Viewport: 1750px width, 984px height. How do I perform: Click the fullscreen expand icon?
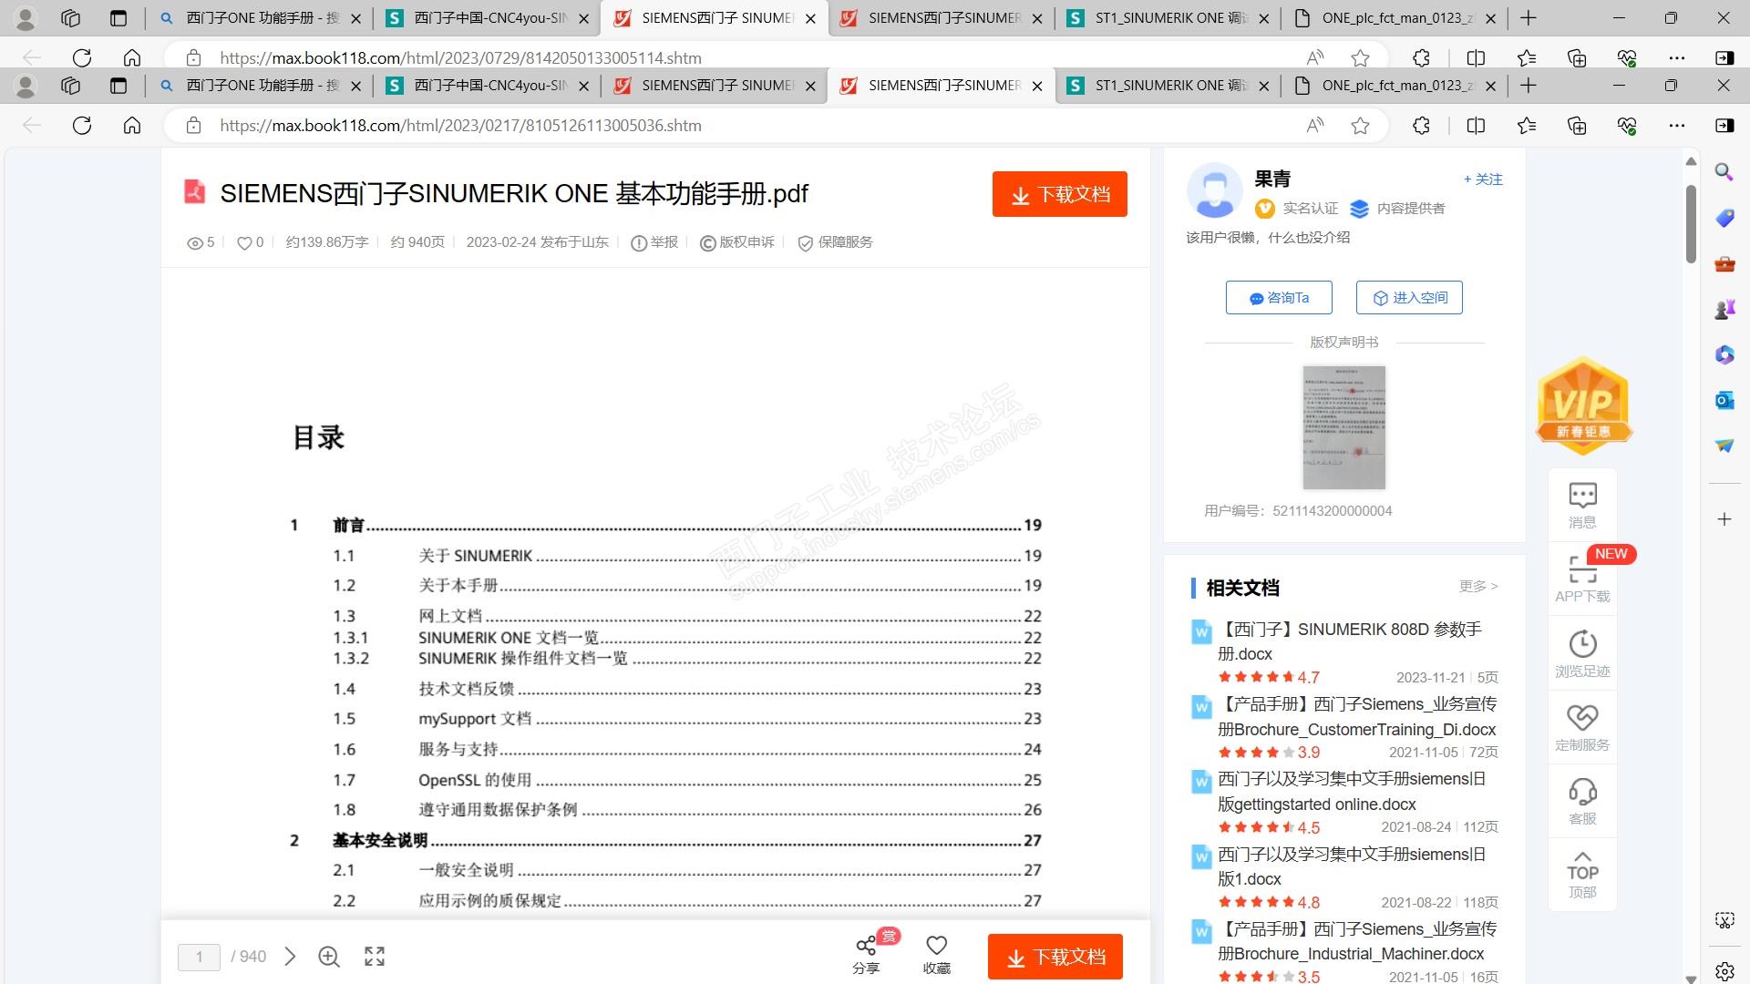[x=375, y=957]
